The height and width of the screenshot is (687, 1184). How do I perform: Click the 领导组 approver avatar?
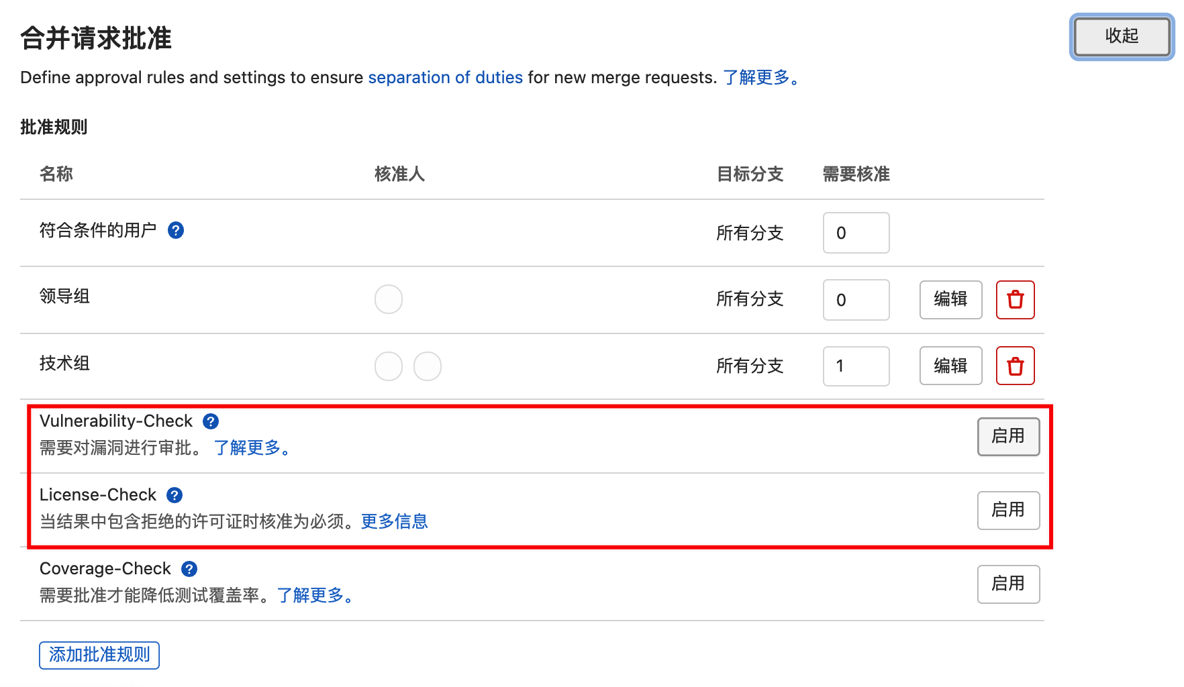tap(389, 299)
